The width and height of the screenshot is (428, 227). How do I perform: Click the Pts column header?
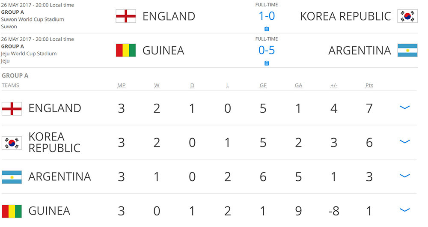coord(369,85)
